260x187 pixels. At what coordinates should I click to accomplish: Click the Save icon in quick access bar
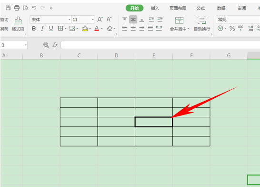click(x=8, y=8)
